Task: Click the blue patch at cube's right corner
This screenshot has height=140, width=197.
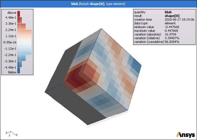Action: pyautogui.click(x=136, y=66)
